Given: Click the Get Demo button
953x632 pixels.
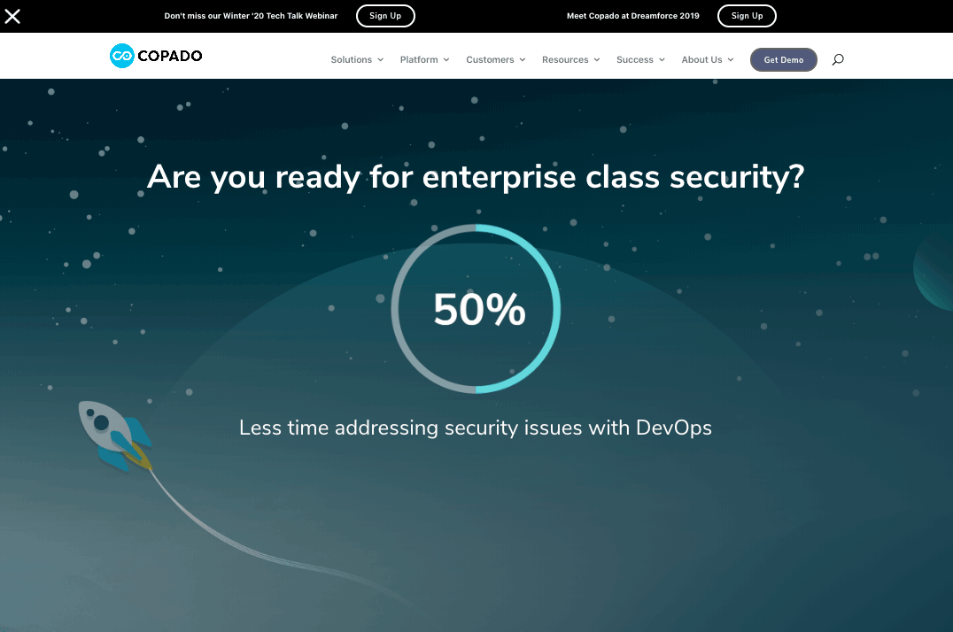Looking at the screenshot, I should (x=783, y=60).
